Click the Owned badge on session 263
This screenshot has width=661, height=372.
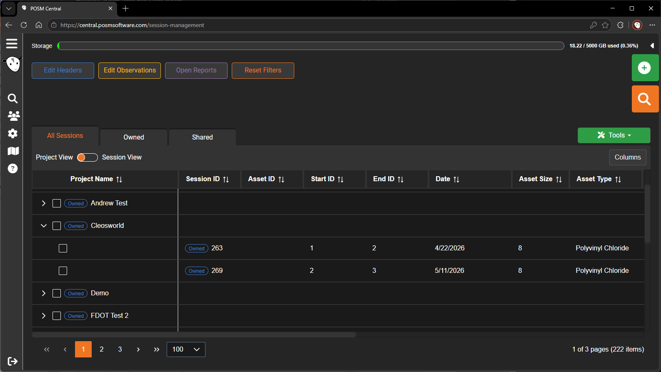197,248
